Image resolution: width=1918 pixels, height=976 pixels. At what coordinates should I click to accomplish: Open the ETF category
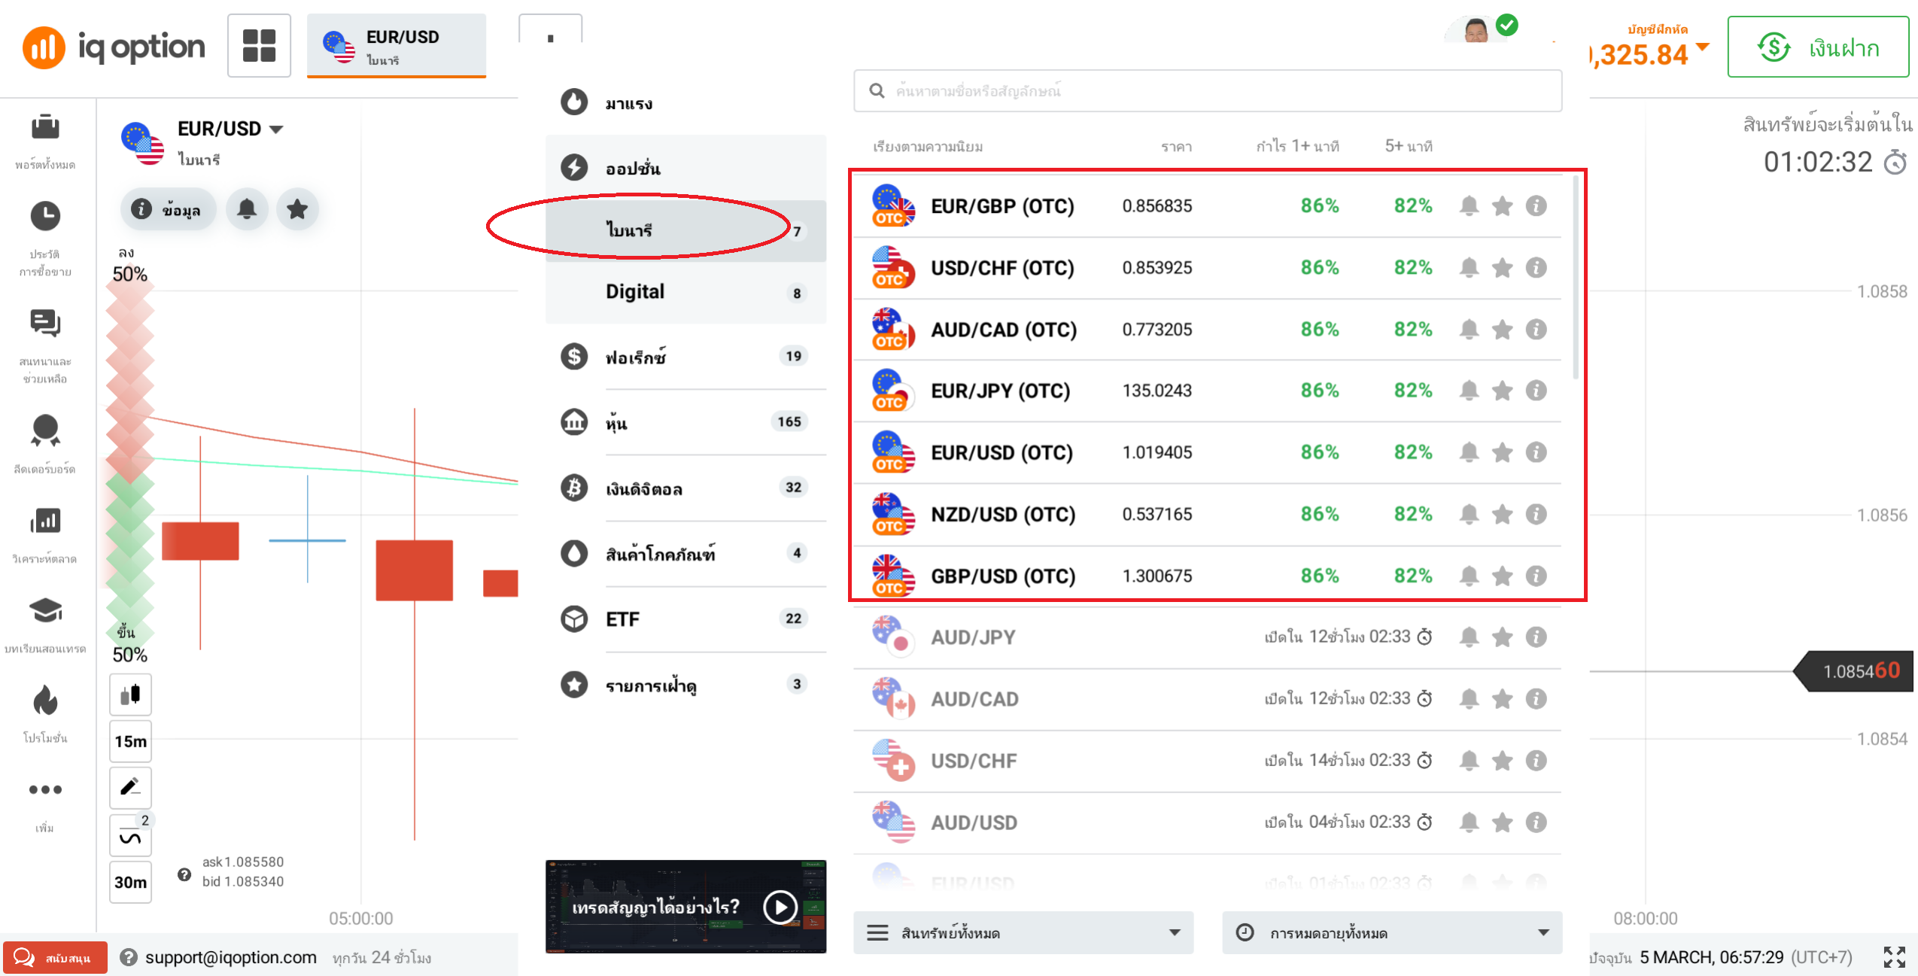(x=685, y=619)
